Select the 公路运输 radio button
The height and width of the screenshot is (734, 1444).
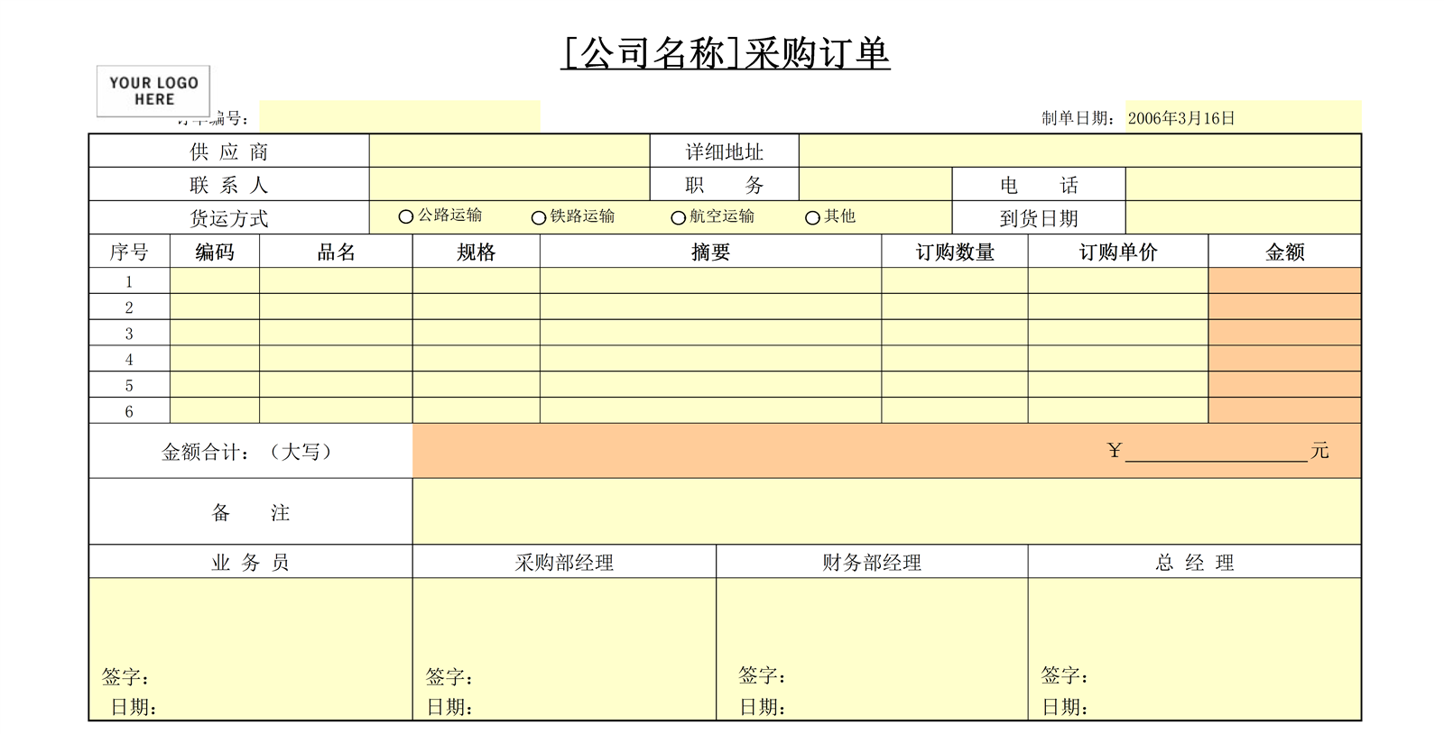tap(406, 216)
